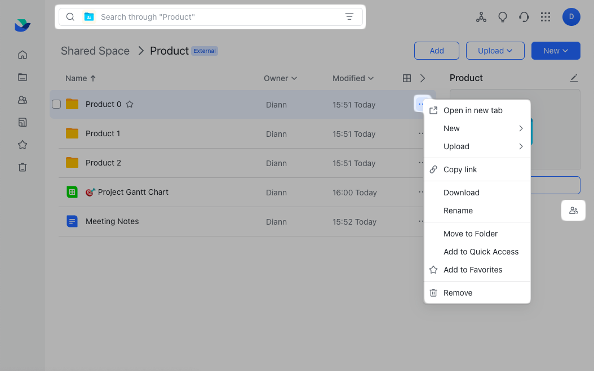The image size is (594, 371).
Task: Open the apps grid launcher icon
Action: pos(545,17)
